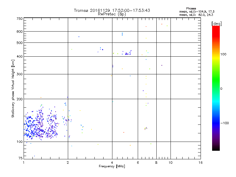Click the y-axis tick label '75'

[x=21, y=158]
